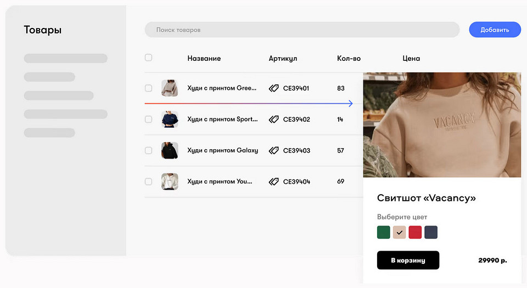This screenshot has width=527, height=288.
Task: Sort by the Цена column header
Action: 411,58
